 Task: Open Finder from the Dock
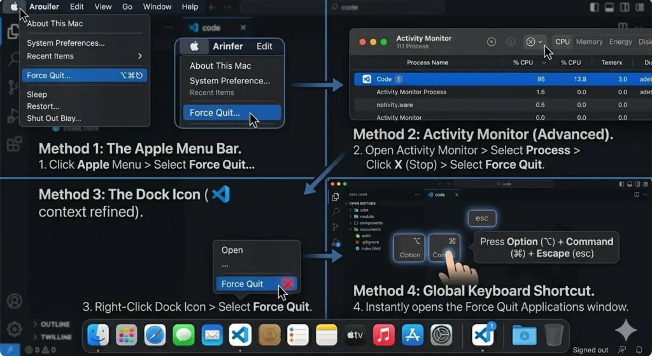(97, 335)
